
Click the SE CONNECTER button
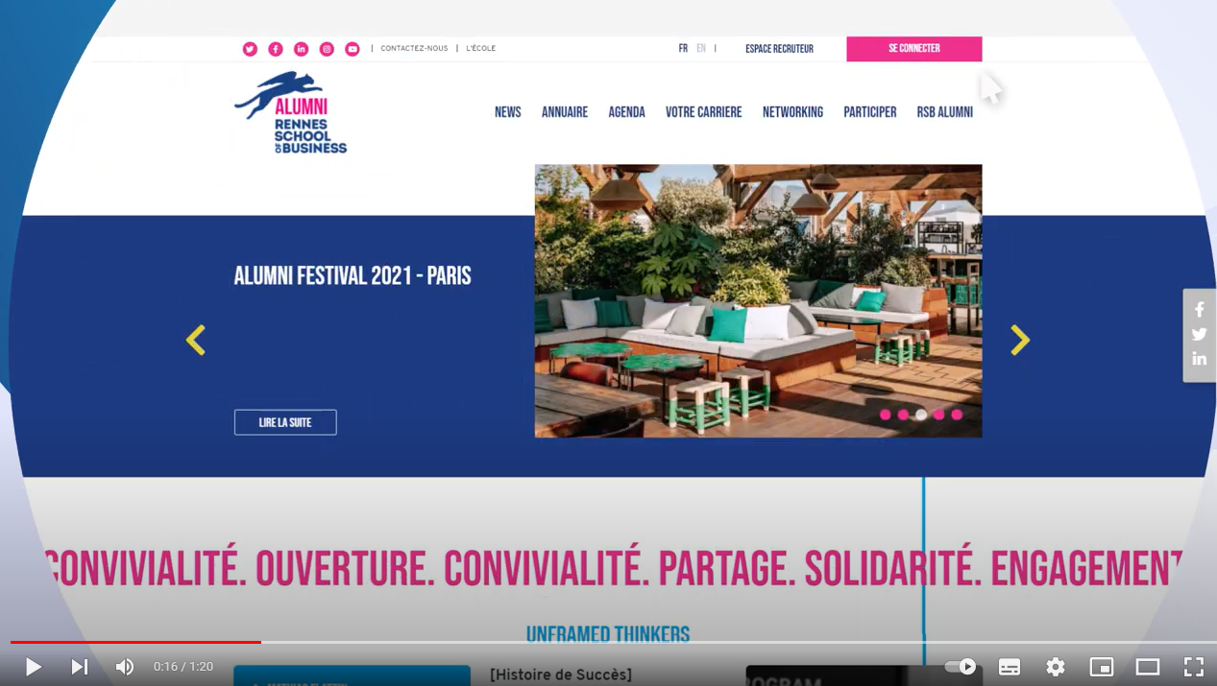[x=914, y=49]
